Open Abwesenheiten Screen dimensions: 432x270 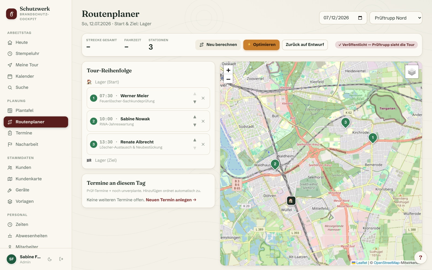point(36,236)
